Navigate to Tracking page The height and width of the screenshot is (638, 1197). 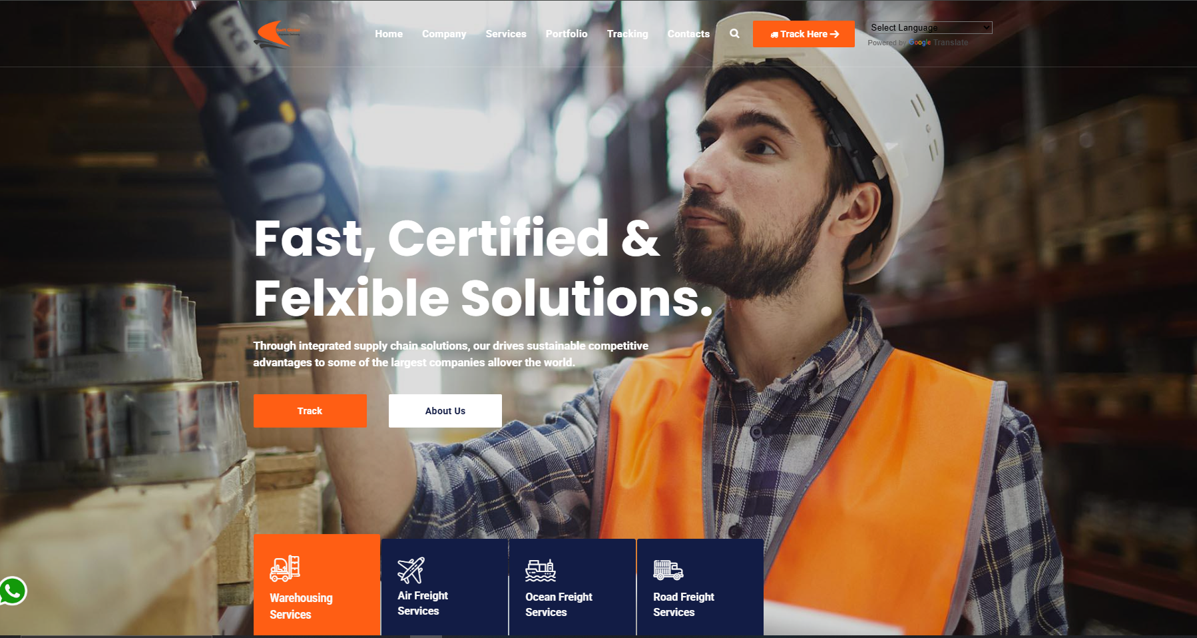pos(627,34)
